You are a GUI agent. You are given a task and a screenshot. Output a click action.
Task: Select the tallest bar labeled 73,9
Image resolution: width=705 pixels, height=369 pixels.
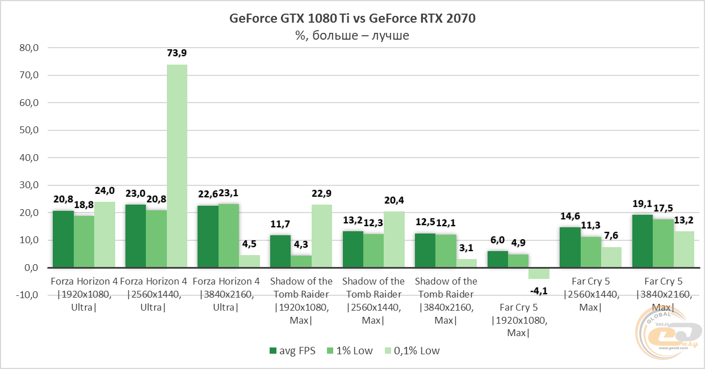[x=177, y=166]
